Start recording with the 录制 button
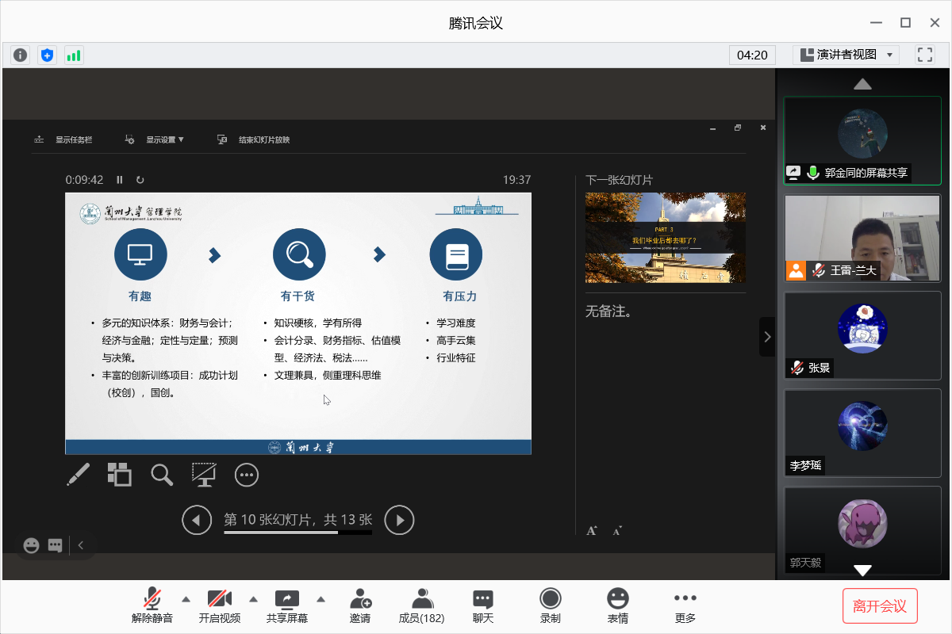This screenshot has height=634, width=952. point(550,605)
